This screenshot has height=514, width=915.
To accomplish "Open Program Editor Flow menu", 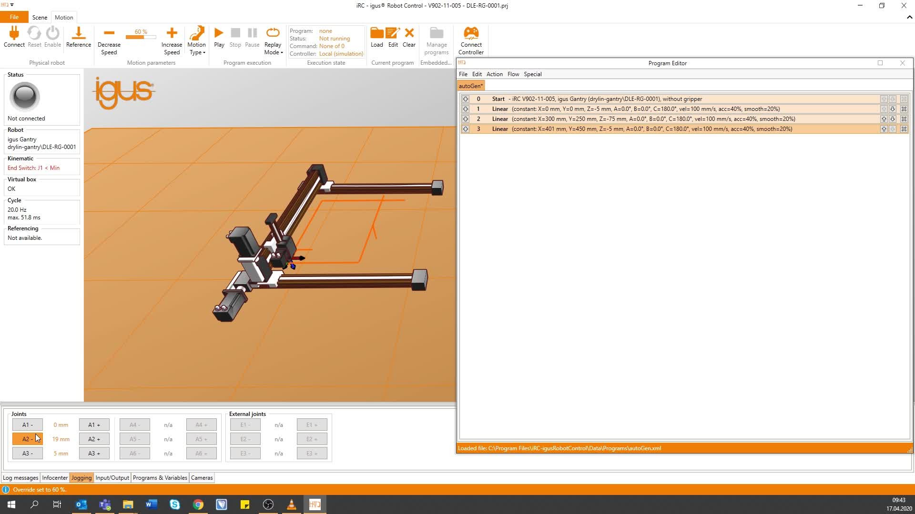I will coord(513,74).
